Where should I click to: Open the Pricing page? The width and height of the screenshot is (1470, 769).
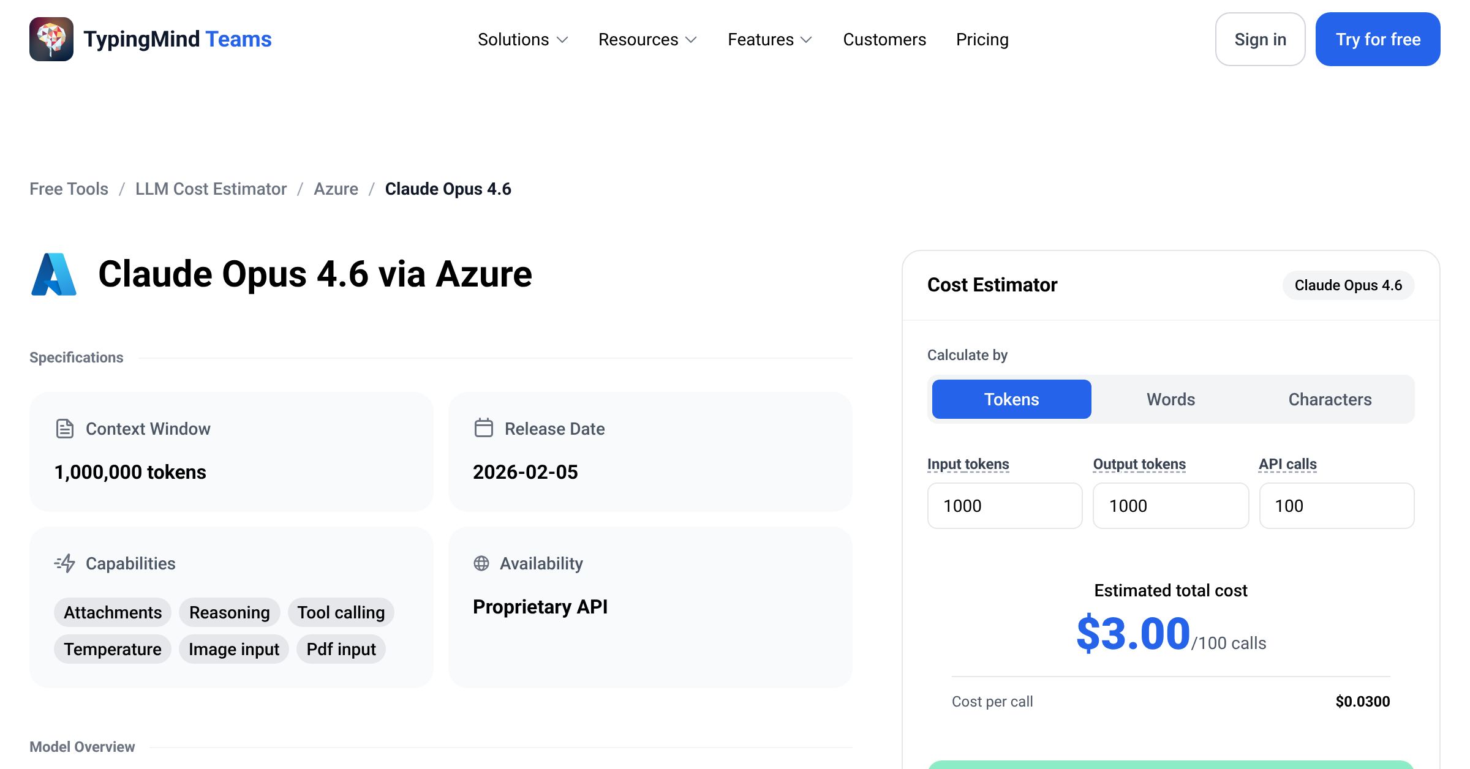pos(982,39)
